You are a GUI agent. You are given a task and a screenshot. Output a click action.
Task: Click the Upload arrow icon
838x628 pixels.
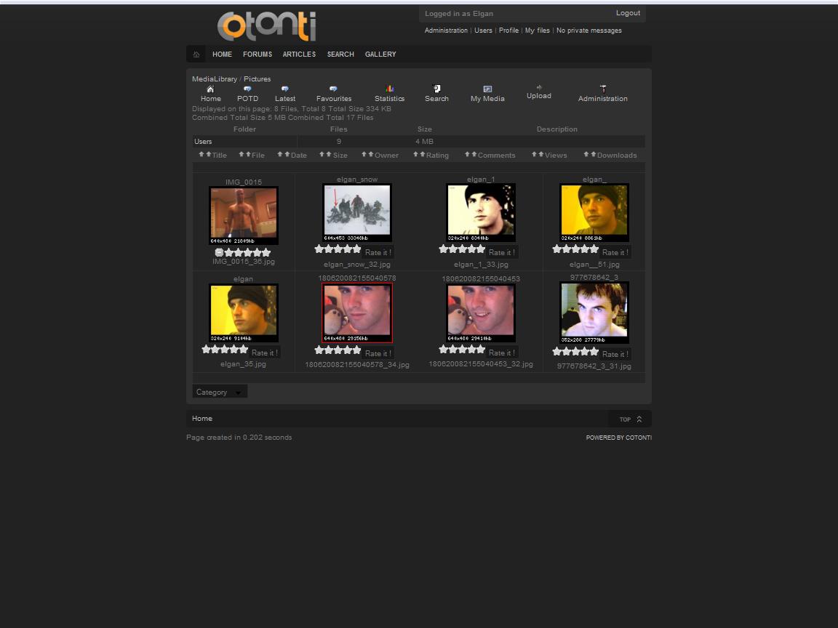539,87
